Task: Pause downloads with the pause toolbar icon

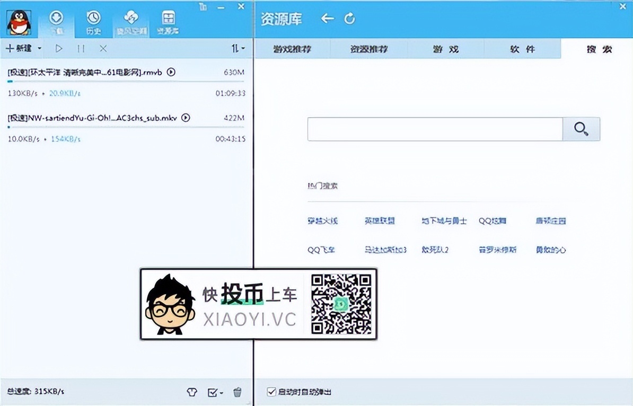Action: [81, 49]
